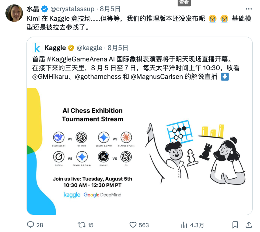Click the 水晶 display name

tap(33, 9)
